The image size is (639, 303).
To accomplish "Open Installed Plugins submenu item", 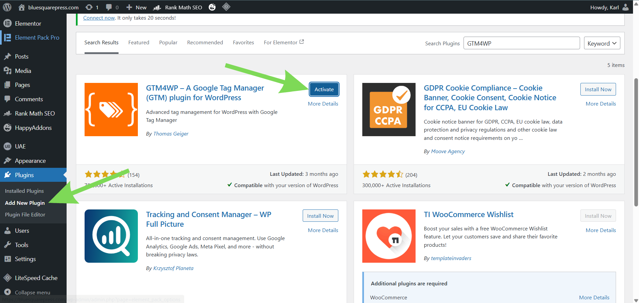I will click(24, 191).
